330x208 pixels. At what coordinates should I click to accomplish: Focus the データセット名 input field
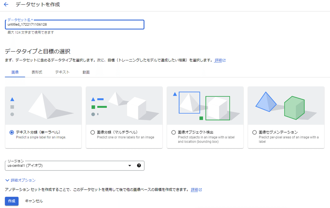click(x=75, y=25)
